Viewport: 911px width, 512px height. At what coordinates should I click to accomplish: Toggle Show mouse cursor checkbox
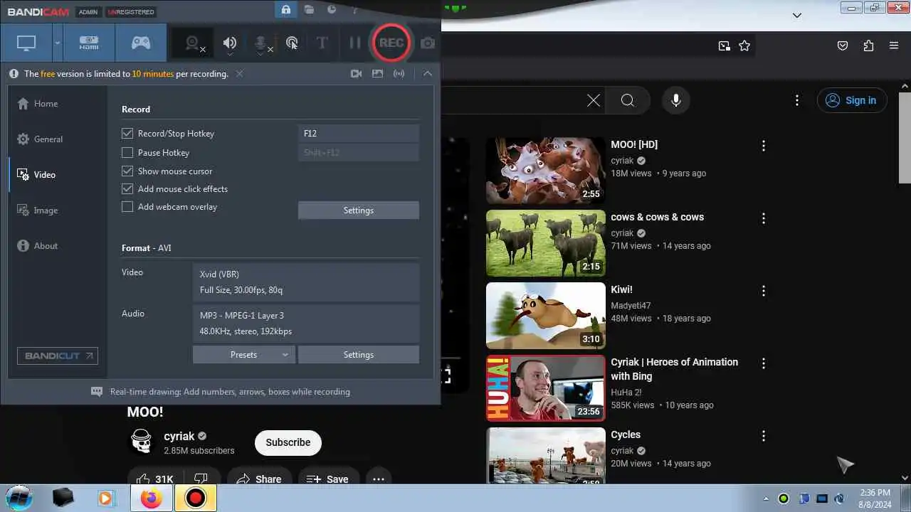point(127,171)
